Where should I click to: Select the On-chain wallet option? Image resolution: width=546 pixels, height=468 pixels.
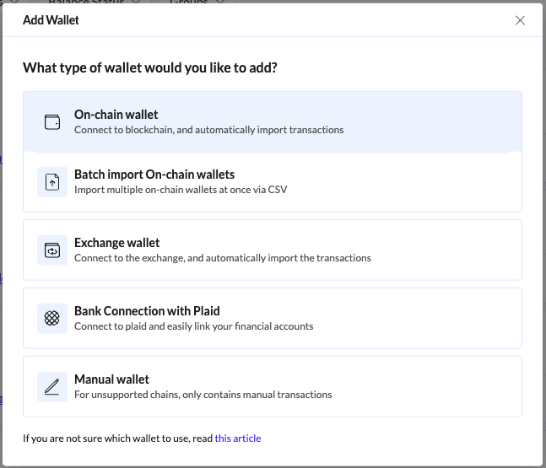point(273,121)
